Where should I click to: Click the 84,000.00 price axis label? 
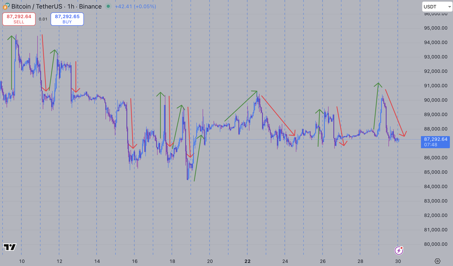pos(436,187)
